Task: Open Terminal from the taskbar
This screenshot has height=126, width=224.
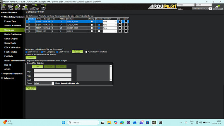Action: click(160, 122)
